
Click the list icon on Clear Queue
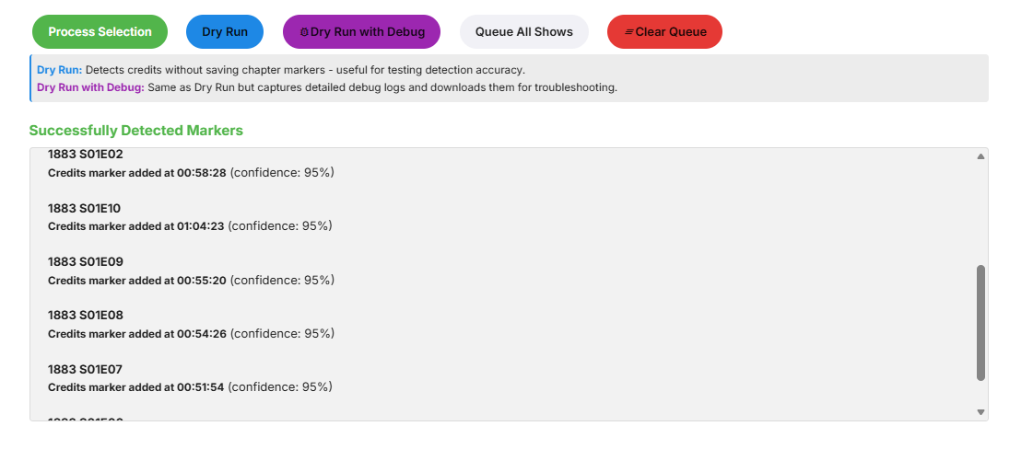[629, 32]
